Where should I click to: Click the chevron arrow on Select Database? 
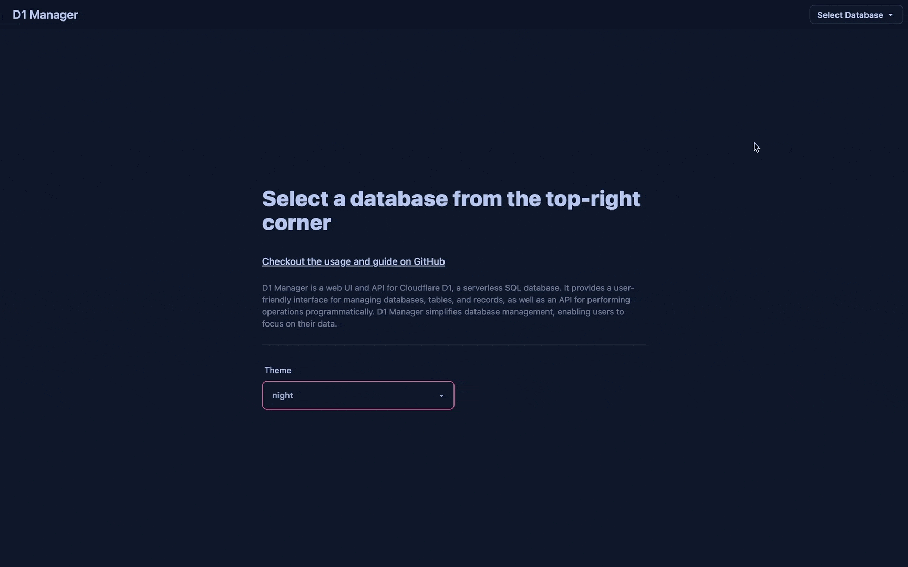892,15
